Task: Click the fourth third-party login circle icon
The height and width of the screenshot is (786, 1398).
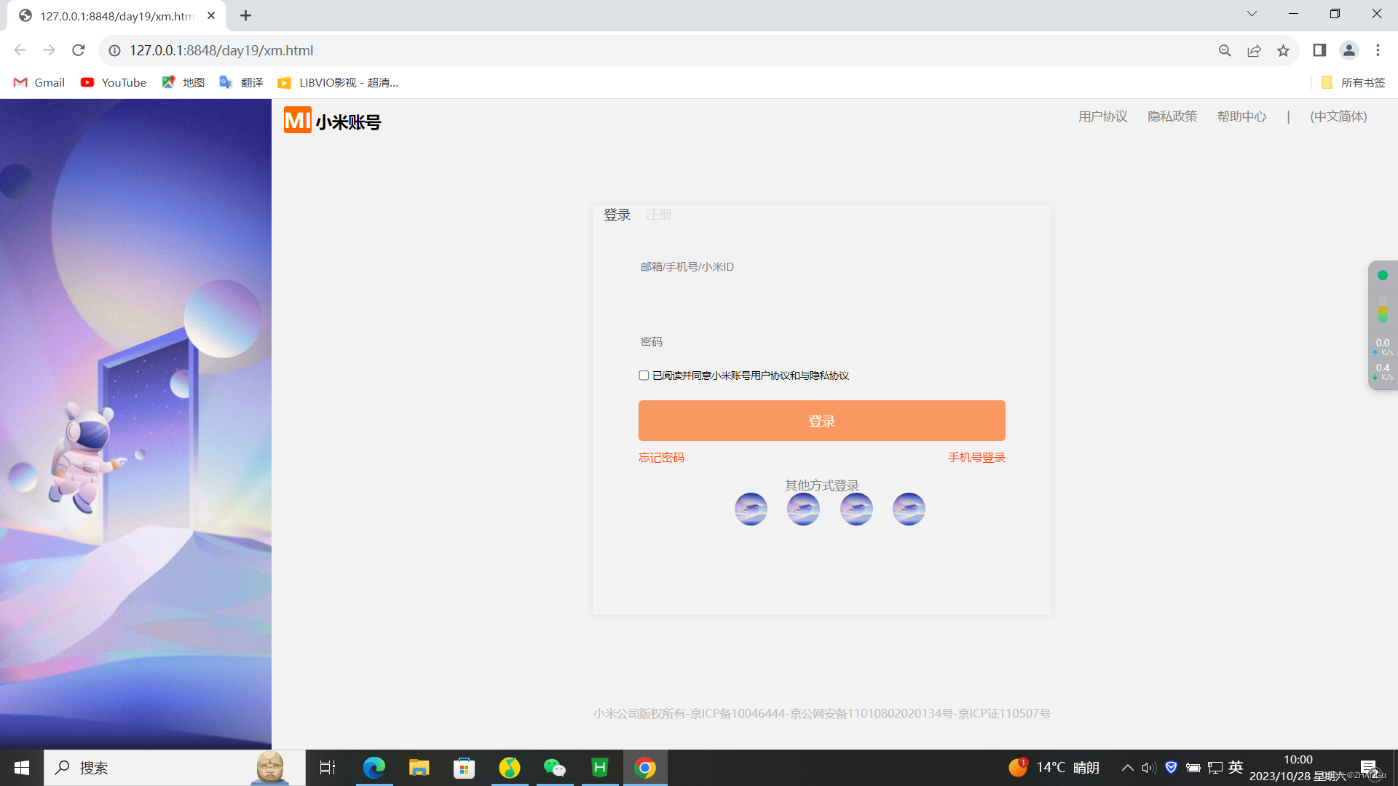Action: (x=909, y=509)
